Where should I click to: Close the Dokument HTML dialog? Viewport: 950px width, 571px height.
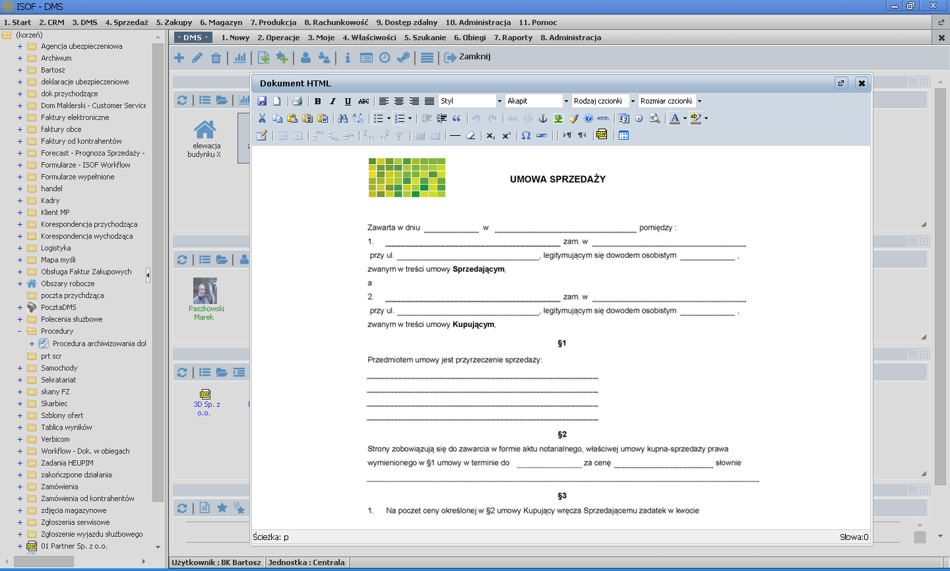point(862,83)
